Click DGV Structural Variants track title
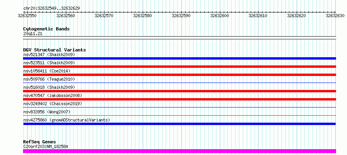347x155 pixels. [x=55, y=50]
